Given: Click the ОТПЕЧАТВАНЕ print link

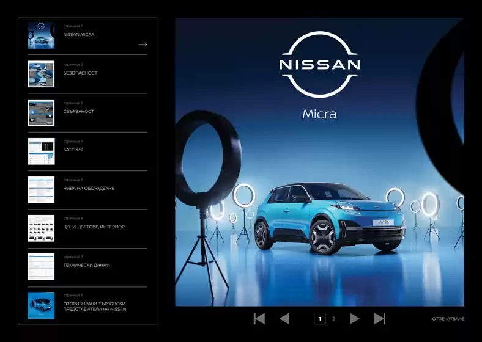Looking at the screenshot, I should [448, 319].
